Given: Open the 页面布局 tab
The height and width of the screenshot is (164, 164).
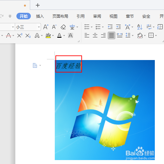Looking at the screenshot, I should click(60, 16).
